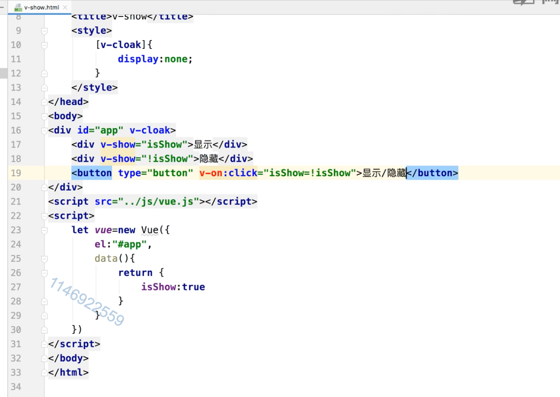Click the fold end marker on line 28
This screenshot has height=397, width=560.
pyautogui.click(x=44, y=302)
